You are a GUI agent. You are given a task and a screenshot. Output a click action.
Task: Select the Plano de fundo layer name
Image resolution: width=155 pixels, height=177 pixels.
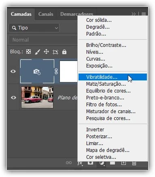tap(68, 97)
